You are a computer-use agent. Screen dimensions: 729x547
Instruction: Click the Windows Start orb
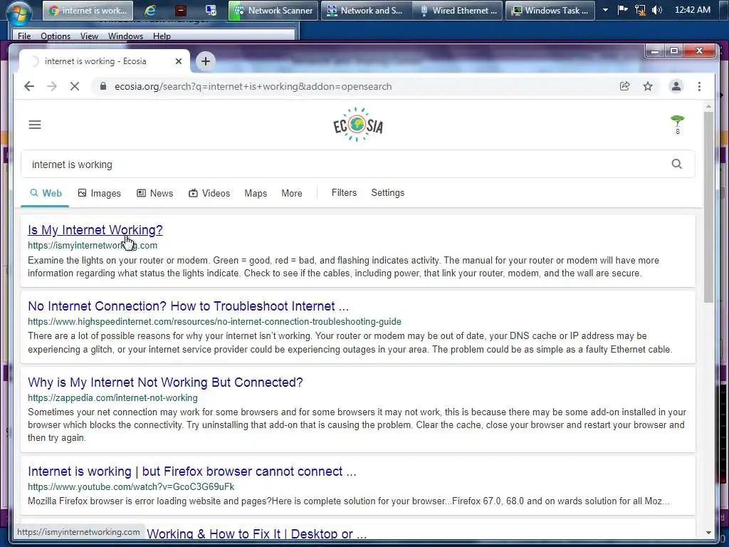click(19, 11)
